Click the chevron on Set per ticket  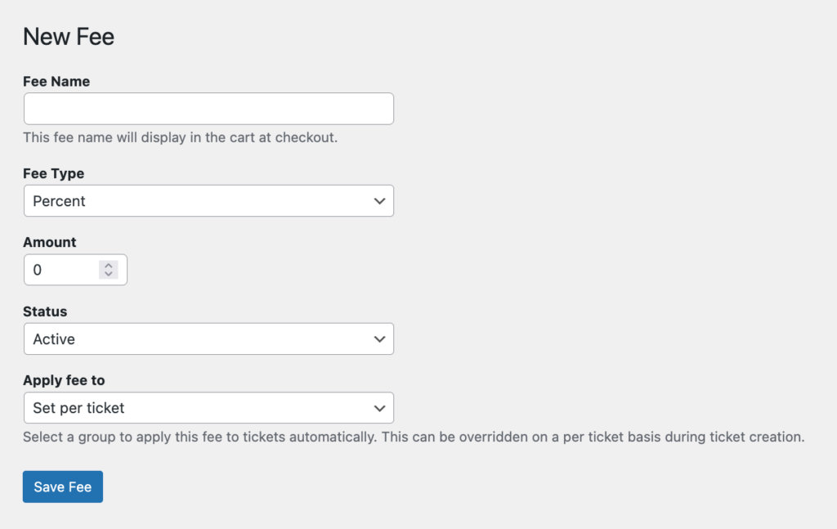(x=379, y=408)
